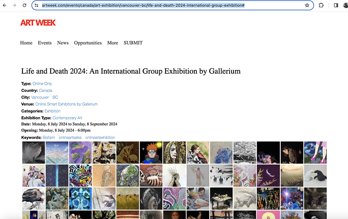Image resolution: width=348 pixels, height=219 pixels.
Task: Open the orange-haired anime character thumbnail
Action: [151, 153]
